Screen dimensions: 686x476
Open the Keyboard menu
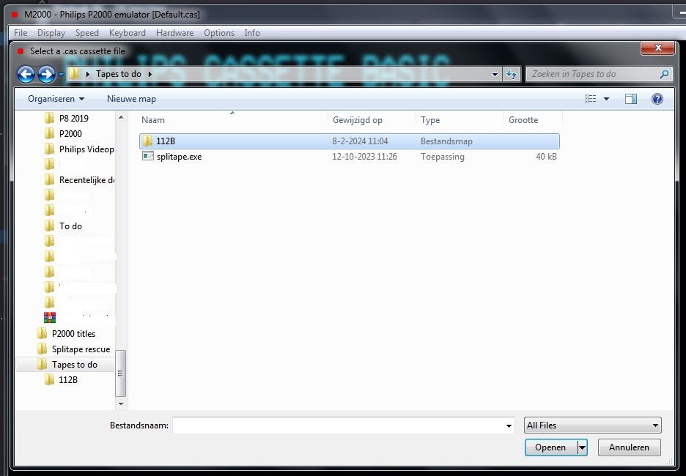tap(128, 33)
